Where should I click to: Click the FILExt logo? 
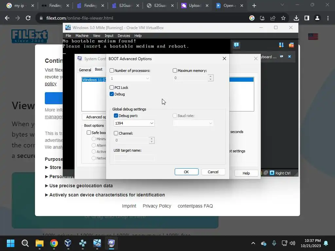(x=29, y=36)
